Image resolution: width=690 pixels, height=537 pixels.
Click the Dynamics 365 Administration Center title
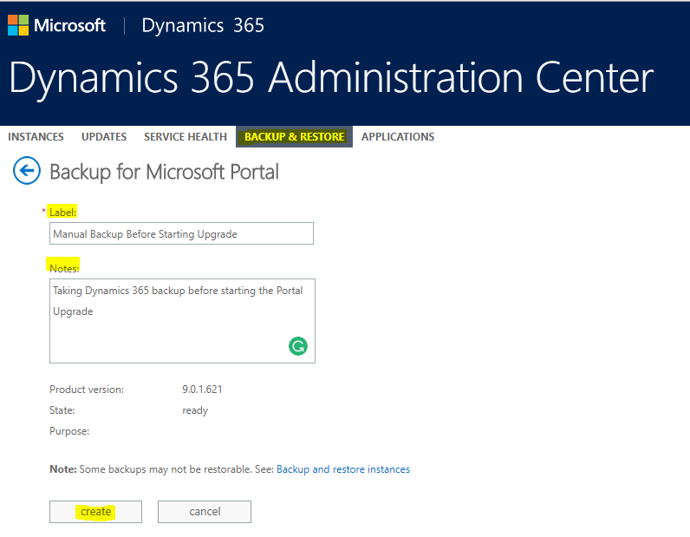point(331,78)
